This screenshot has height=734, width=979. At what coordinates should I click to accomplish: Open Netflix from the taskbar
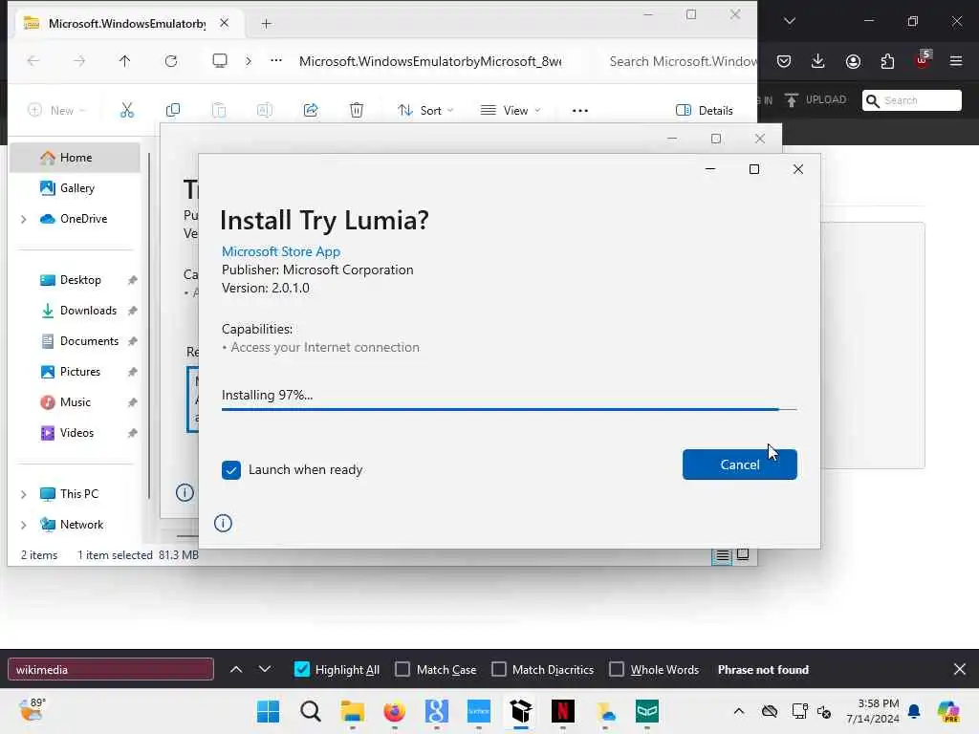[562, 711]
